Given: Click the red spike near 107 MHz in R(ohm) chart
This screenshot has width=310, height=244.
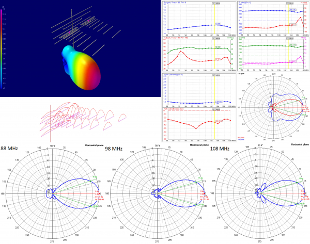Looking at the screenshot, I should tap(300, 19).
